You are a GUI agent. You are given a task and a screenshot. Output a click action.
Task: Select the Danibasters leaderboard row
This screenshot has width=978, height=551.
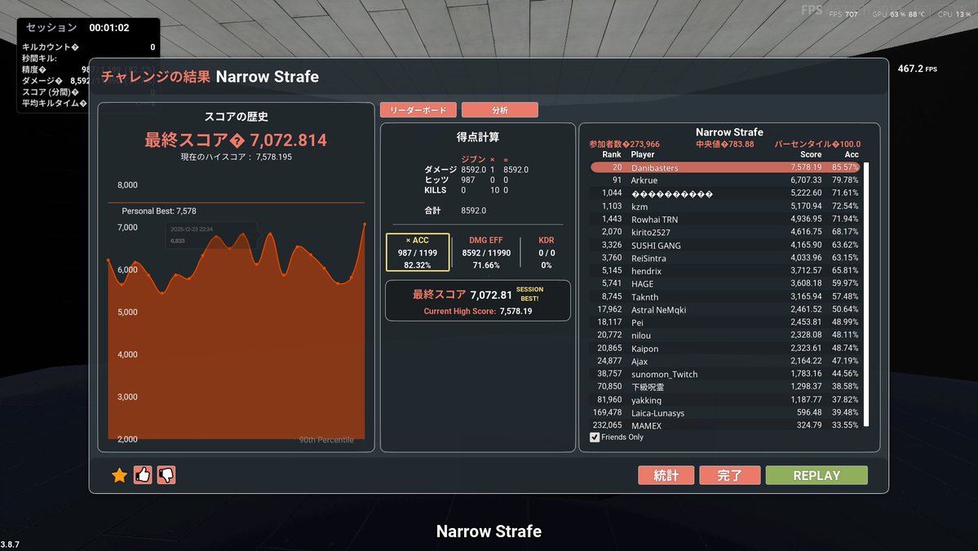click(725, 167)
